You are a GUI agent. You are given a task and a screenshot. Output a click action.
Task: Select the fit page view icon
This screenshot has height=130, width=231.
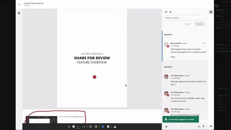[x=108, y=127]
